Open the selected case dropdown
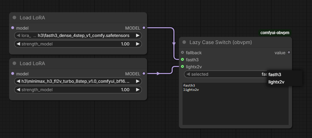The height and width of the screenshot is (138, 312). (x=226, y=74)
